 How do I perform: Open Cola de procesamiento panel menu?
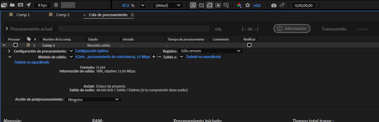[x=132, y=15]
